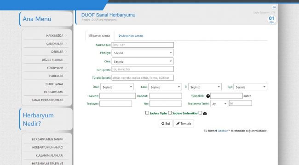
Task: Open DÜZCE FLORASI menu item
Action: point(52,60)
